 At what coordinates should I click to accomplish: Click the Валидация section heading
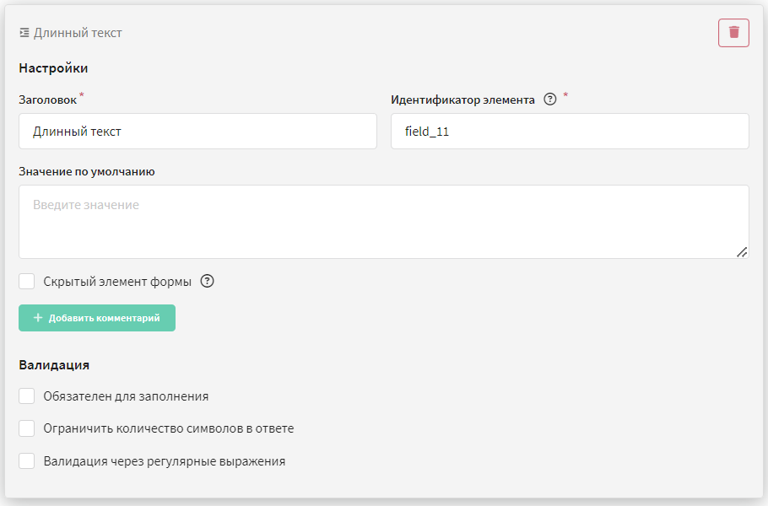click(54, 365)
